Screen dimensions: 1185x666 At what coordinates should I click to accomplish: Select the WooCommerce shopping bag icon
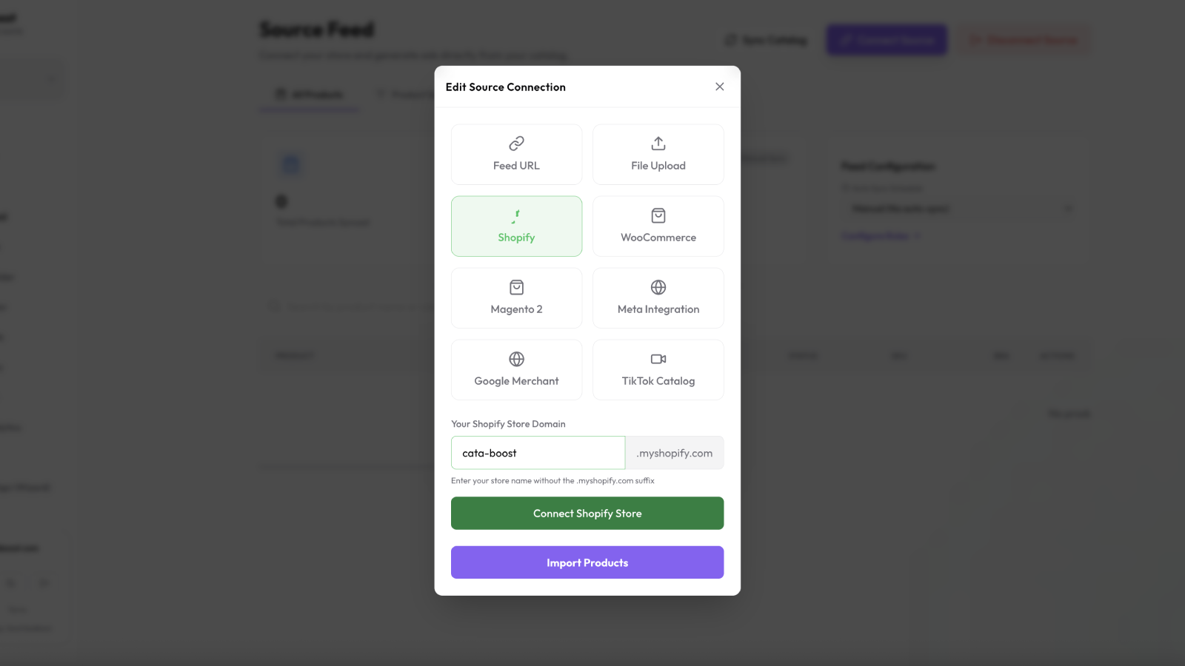[658, 216]
